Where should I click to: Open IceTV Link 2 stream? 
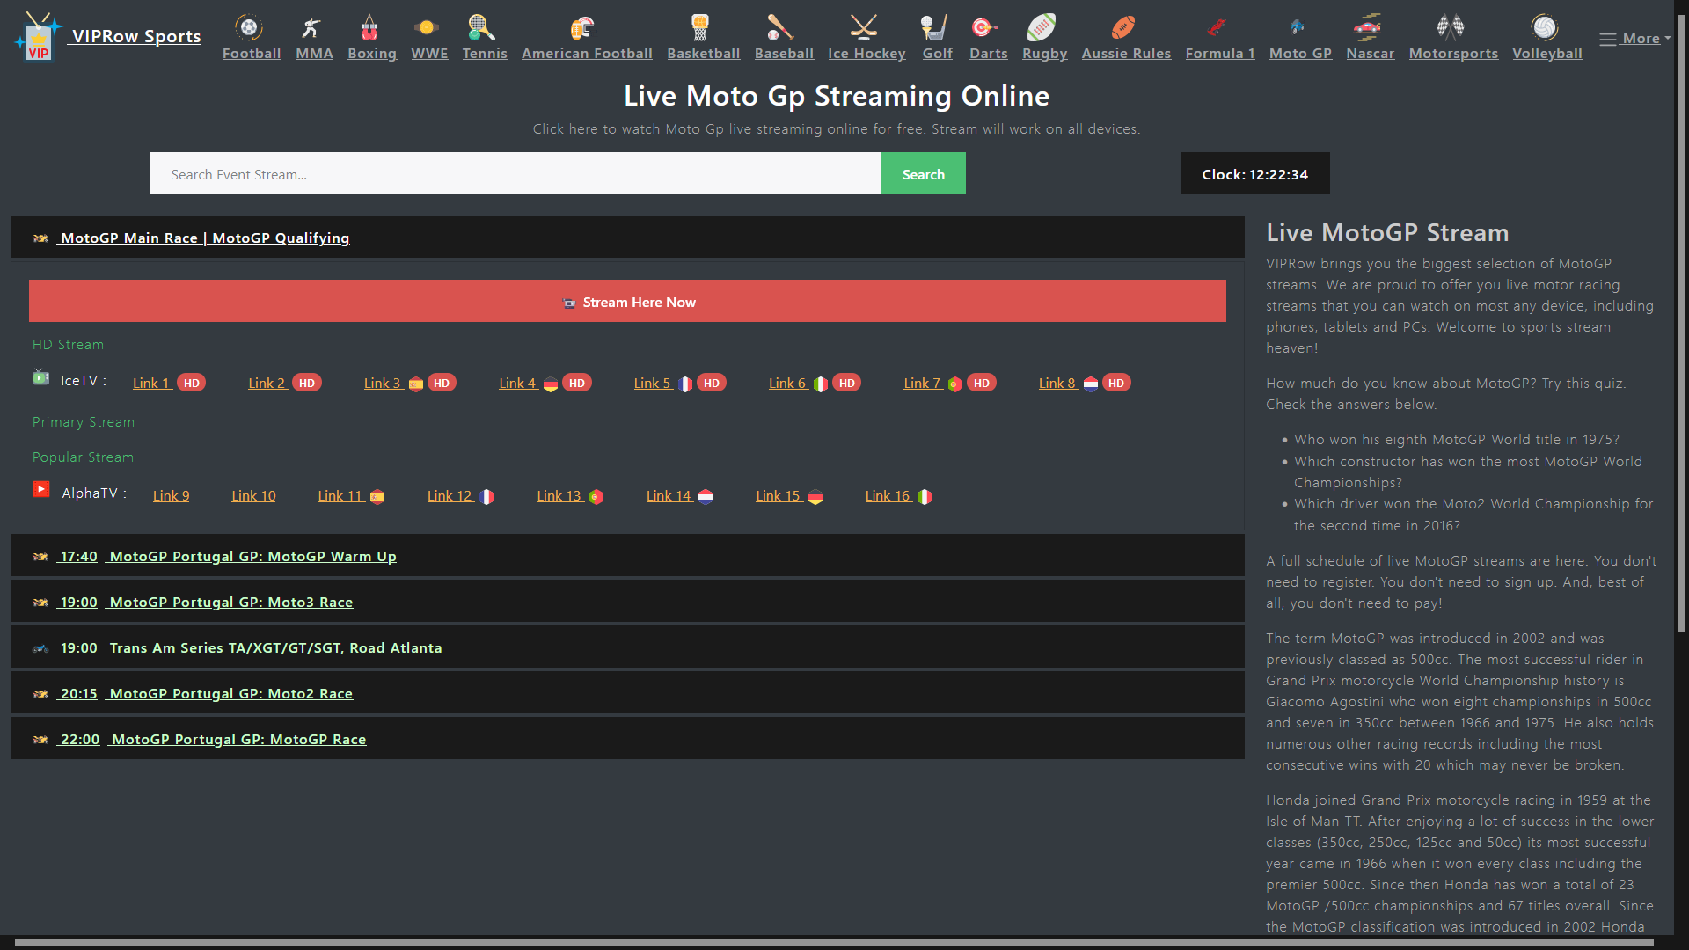tap(267, 383)
